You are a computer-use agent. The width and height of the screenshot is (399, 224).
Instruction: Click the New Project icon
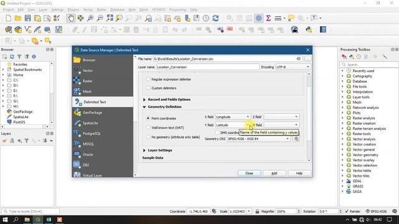point(8,18)
